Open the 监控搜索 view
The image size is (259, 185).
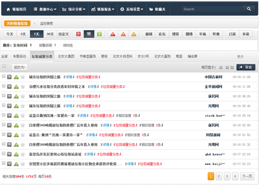(46, 24)
